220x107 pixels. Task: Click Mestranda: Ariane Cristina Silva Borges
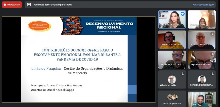pyautogui.click(x=56, y=85)
